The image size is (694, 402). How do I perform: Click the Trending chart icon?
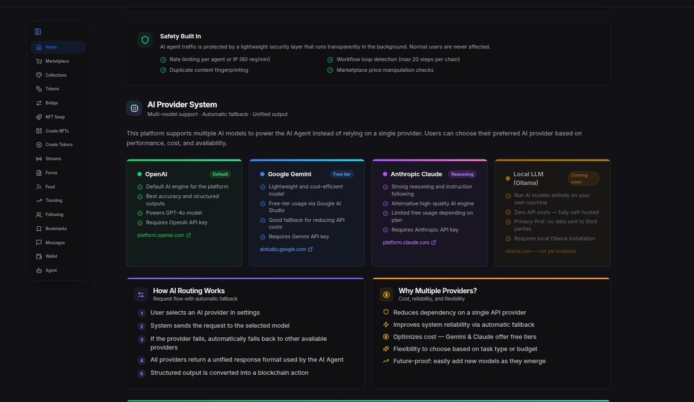pyautogui.click(x=39, y=201)
